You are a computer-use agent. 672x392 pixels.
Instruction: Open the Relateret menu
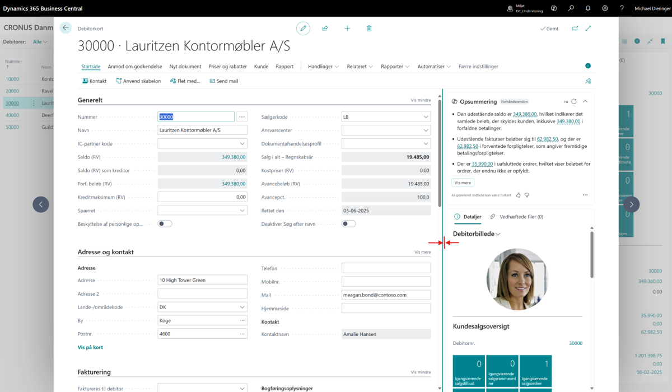(x=360, y=66)
